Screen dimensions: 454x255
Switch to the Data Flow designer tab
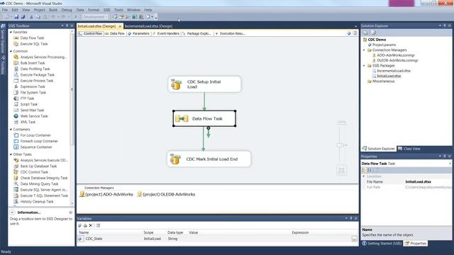[115, 33]
